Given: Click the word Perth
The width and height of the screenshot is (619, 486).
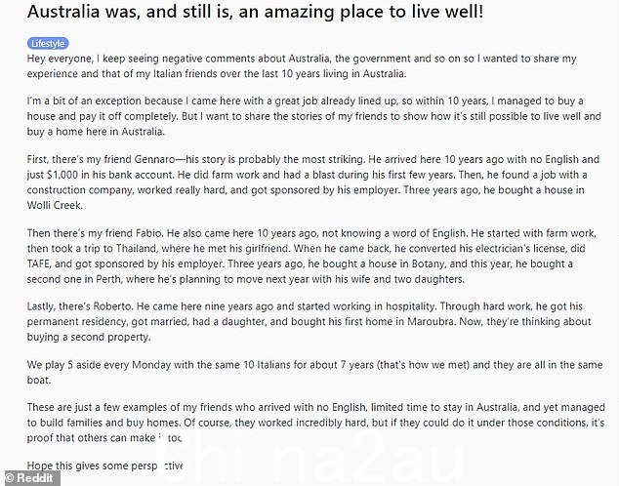Looking at the screenshot, I should [x=109, y=280].
